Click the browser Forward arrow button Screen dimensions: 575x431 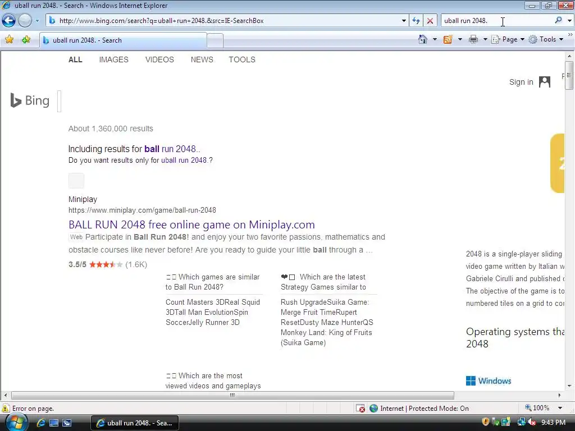(25, 21)
